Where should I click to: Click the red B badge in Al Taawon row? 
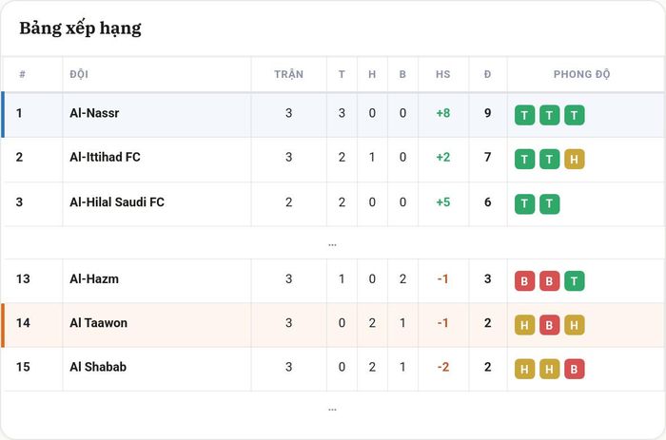tap(550, 325)
